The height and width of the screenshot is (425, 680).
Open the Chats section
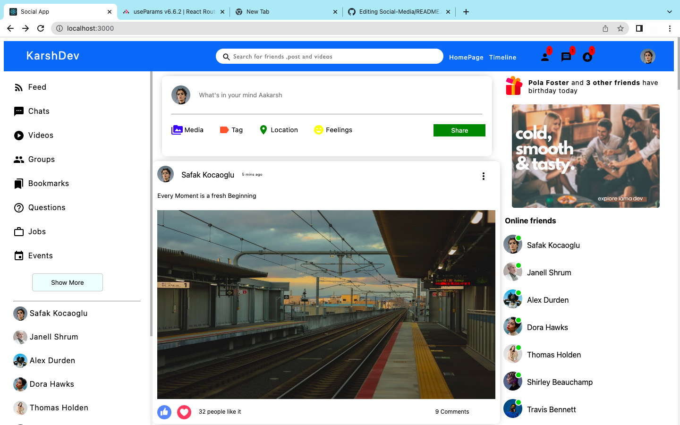pos(39,111)
